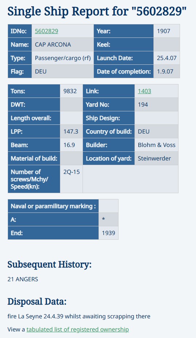Select the Builder cell Blohm & Voss

tap(156, 145)
